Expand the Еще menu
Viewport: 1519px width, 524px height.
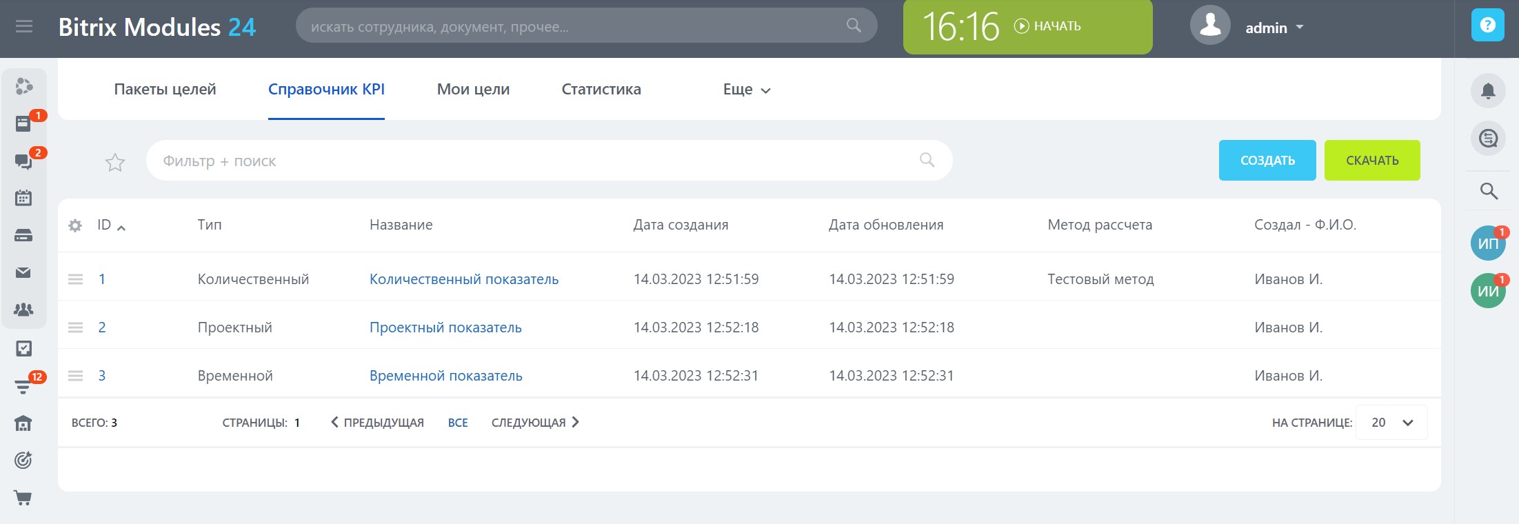tap(746, 90)
